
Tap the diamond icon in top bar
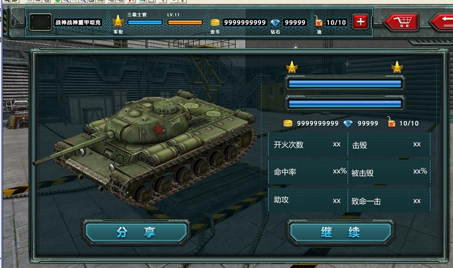[275, 22]
